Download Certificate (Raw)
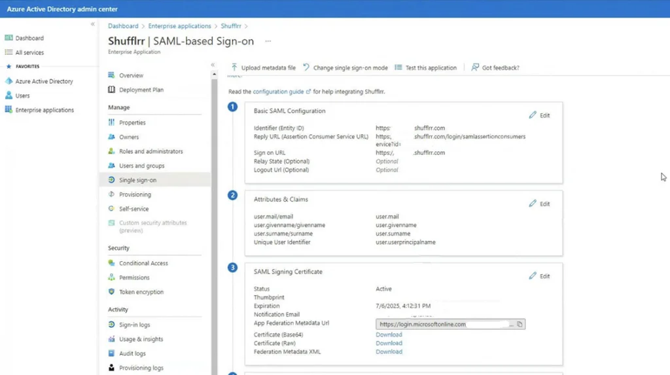Screen dimensions: 670x375 tap(389, 343)
